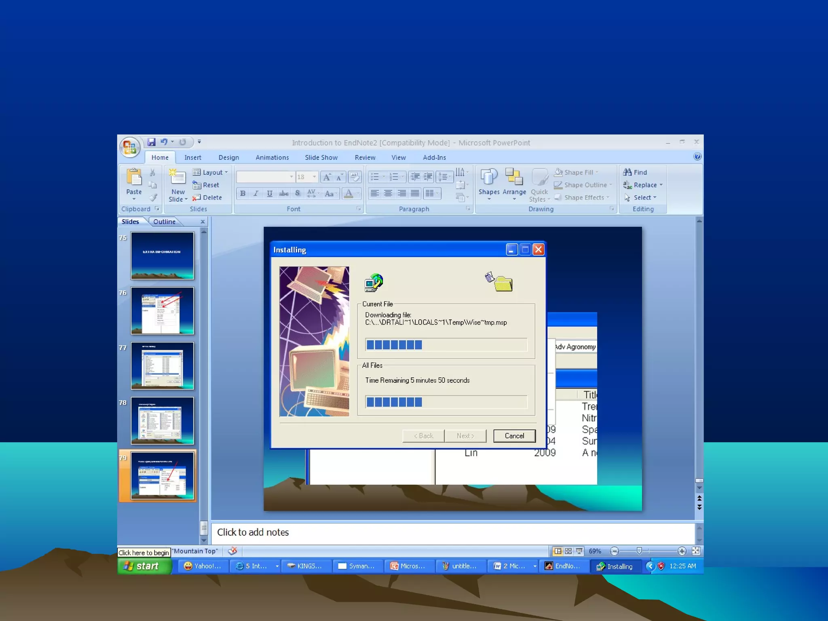This screenshot has height=621, width=828.
Task: Click the Format Painter brush icon
Action: 153,197
